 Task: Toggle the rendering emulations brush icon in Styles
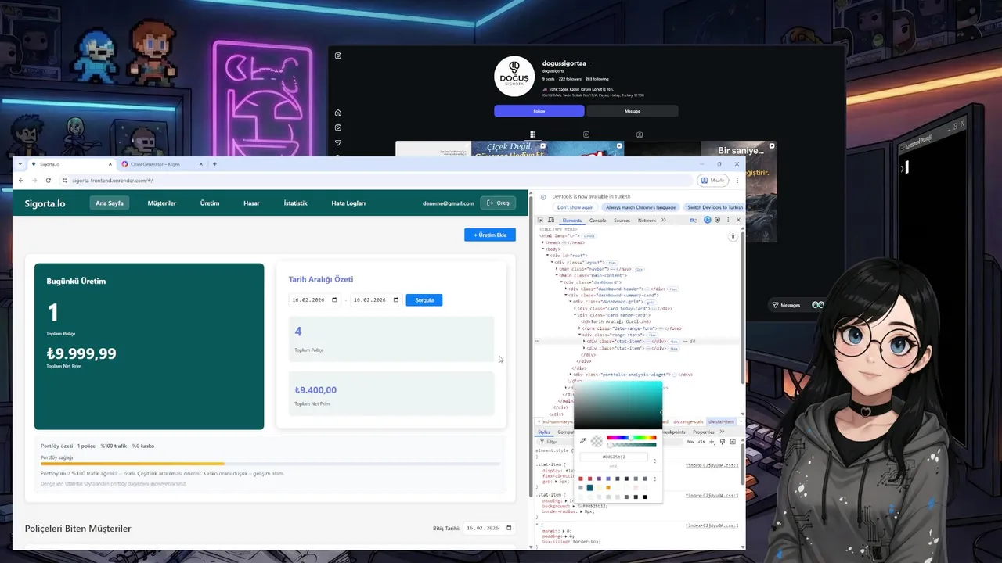[x=722, y=442]
